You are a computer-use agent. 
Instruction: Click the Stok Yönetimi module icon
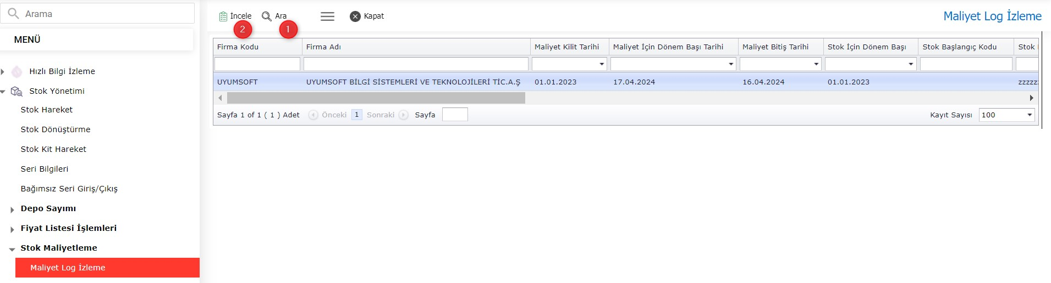pos(17,91)
